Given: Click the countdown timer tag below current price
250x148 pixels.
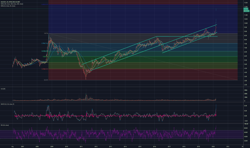Looking at the screenshot, I should (246, 11).
